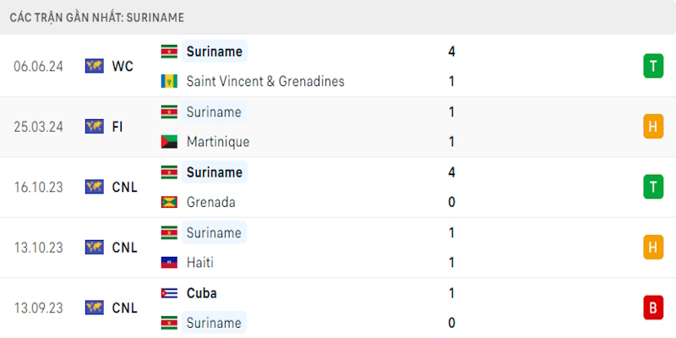
Task: Open the Saint Vincent & Grenadines team link
Action: pyautogui.click(x=265, y=82)
